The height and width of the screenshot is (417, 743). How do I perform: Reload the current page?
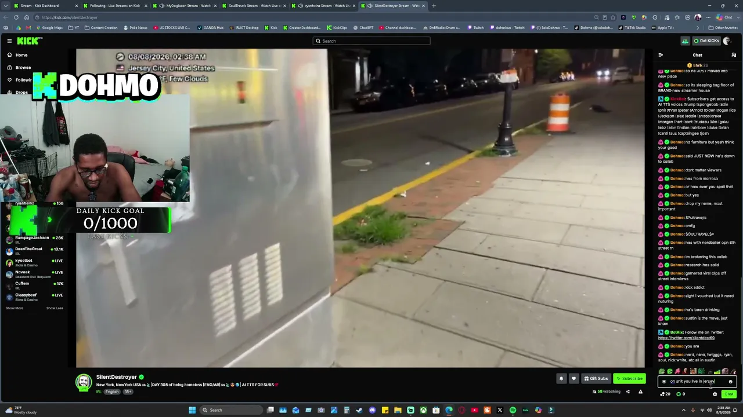pos(16,17)
